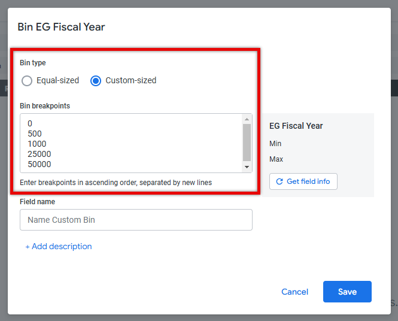Click the scroll up arrow of breakpoints box
The width and height of the screenshot is (398, 321).
247,119
